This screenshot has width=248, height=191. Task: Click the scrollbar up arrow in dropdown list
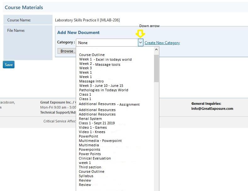[157, 50]
